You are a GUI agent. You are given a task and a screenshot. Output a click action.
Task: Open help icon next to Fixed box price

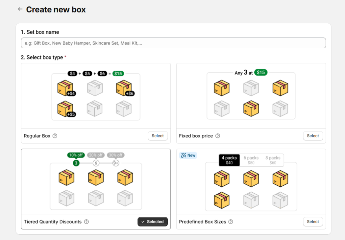click(x=218, y=136)
